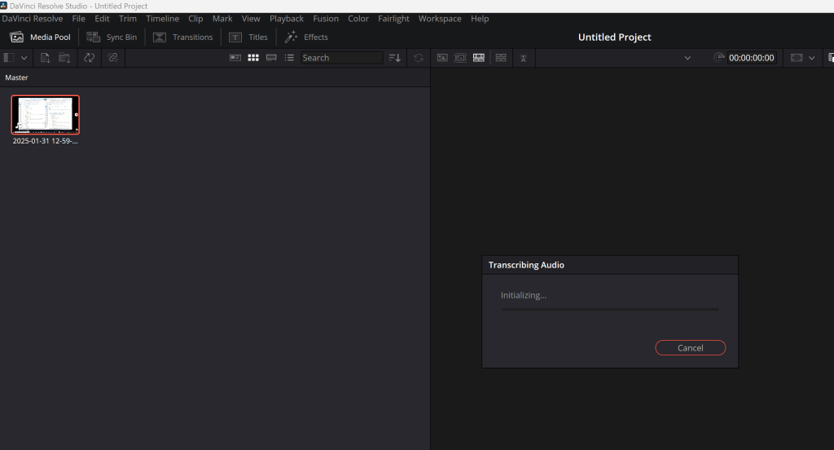Image resolution: width=834 pixels, height=450 pixels.
Task: Open the Media Pool panel
Action: (x=41, y=37)
